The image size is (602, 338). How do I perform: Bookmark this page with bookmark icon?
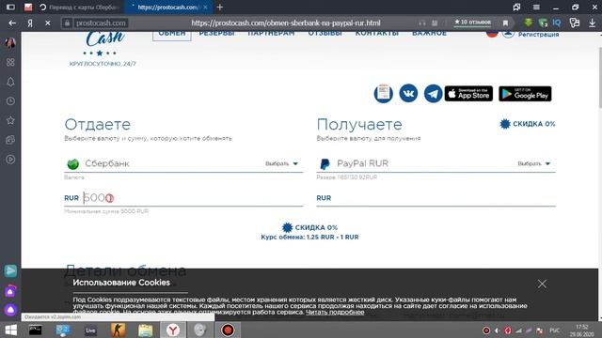(x=506, y=23)
